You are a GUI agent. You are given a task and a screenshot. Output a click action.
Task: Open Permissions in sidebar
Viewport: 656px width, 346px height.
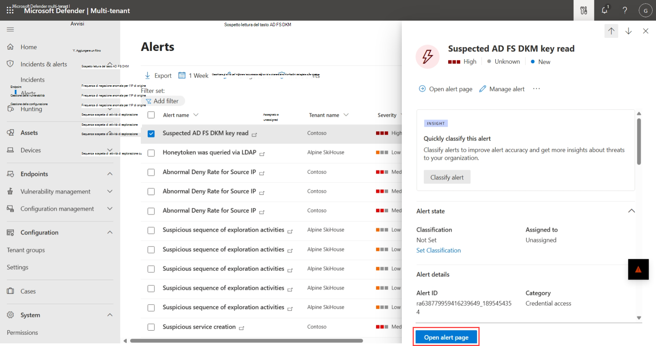(22, 333)
